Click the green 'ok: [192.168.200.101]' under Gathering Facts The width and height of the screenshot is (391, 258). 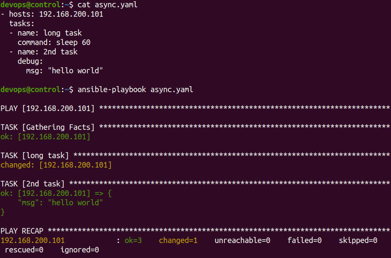pyautogui.click(x=45, y=137)
